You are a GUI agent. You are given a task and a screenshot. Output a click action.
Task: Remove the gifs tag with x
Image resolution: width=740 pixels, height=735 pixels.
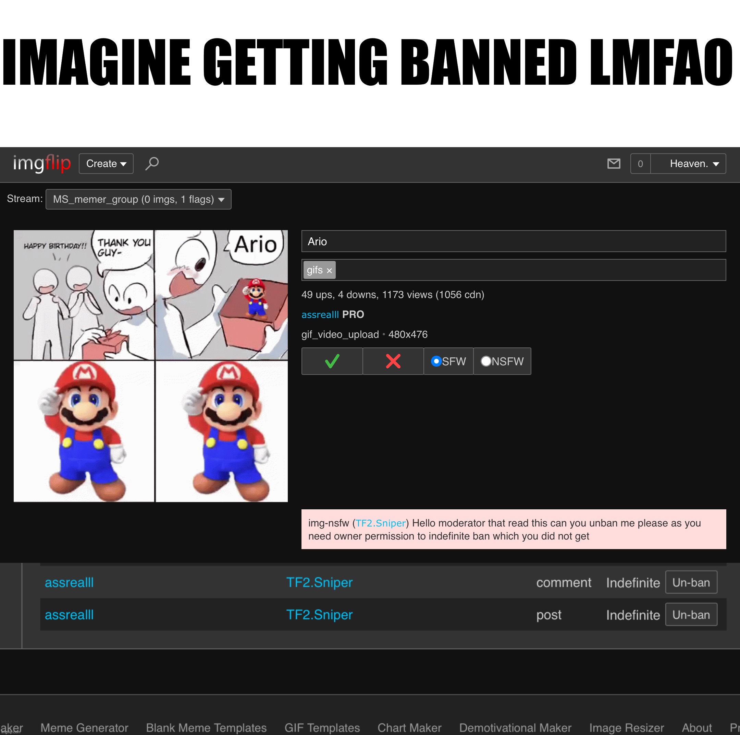329,271
